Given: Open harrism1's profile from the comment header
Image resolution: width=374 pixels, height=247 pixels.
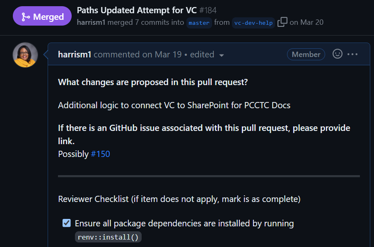Looking at the screenshot, I should point(75,55).
